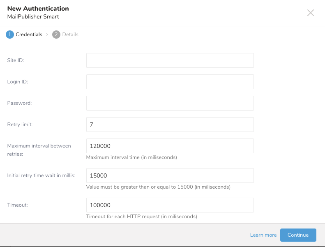
Task: Click into the Password field
Action: click(170, 103)
